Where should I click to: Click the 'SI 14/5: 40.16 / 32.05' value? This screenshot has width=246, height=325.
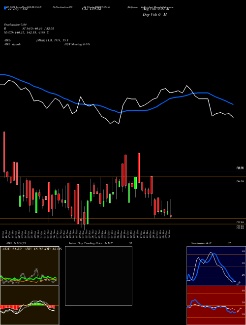(x=38, y=29)
